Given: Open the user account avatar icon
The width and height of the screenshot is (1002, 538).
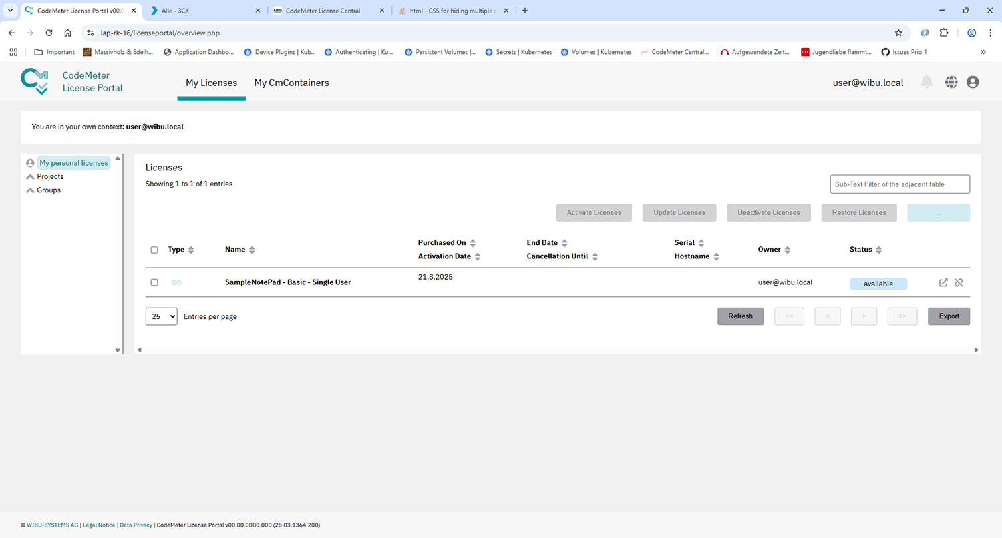Looking at the screenshot, I should (973, 82).
